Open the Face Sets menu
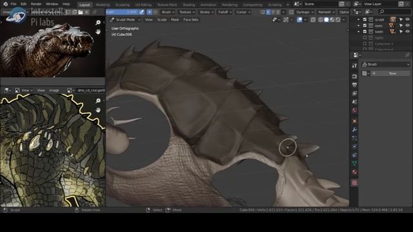The height and width of the screenshot is (232, 413). (191, 20)
